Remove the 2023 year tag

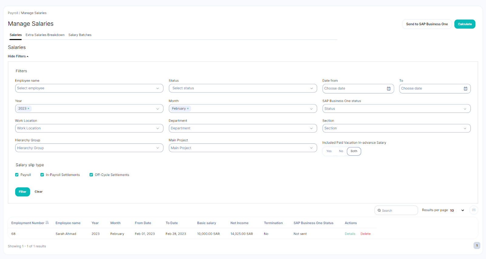tap(29, 109)
